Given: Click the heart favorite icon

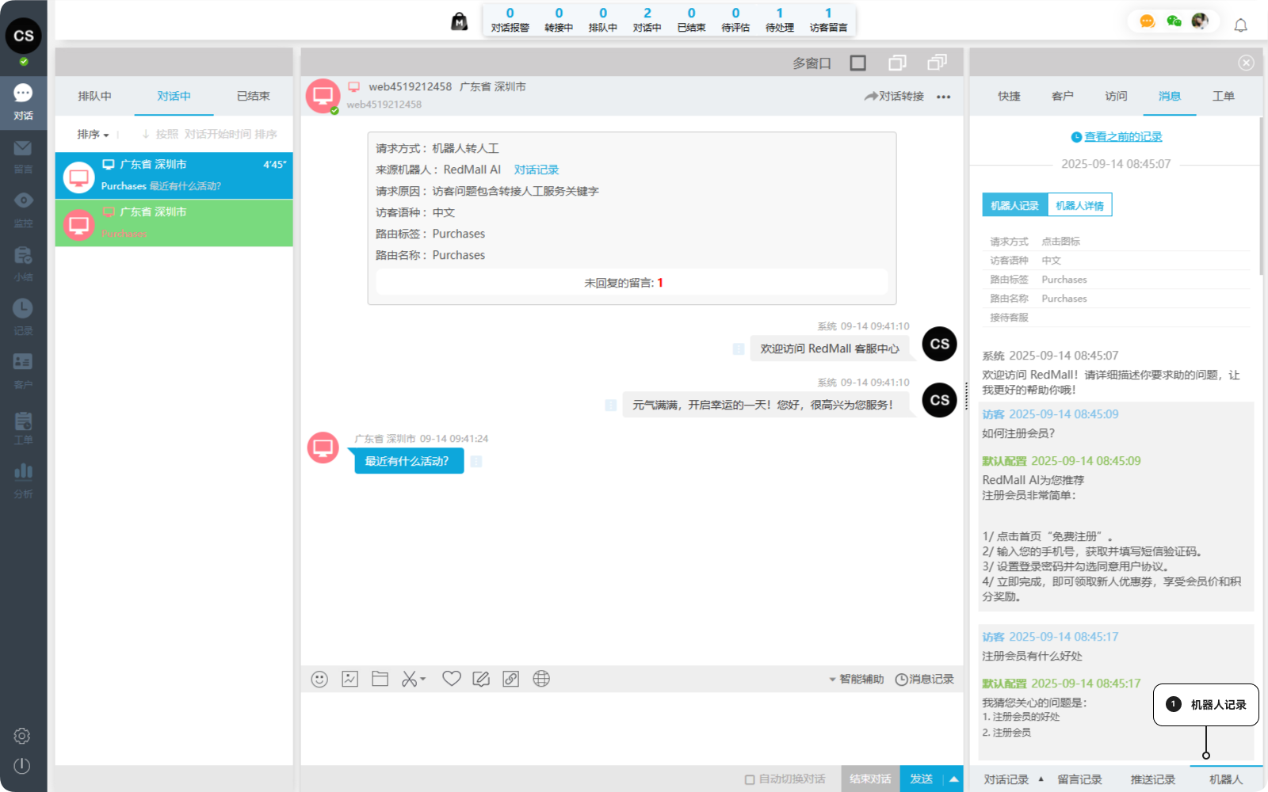Looking at the screenshot, I should pyautogui.click(x=451, y=679).
